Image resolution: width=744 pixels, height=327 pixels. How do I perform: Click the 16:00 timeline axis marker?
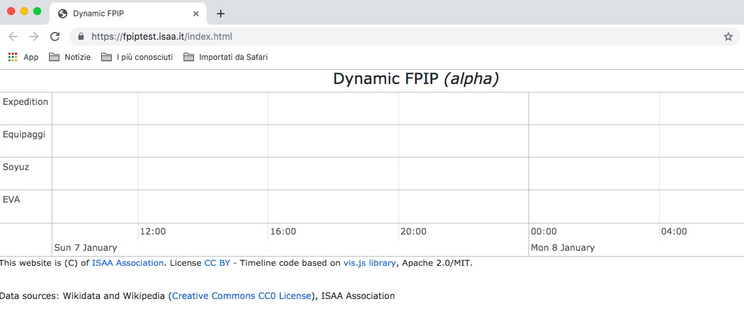(x=283, y=231)
